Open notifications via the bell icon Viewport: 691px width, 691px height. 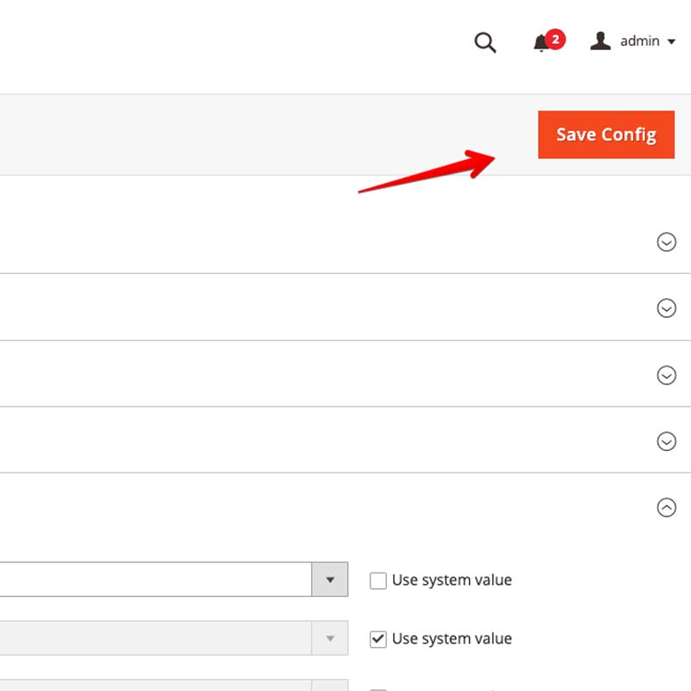tap(542, 43)
